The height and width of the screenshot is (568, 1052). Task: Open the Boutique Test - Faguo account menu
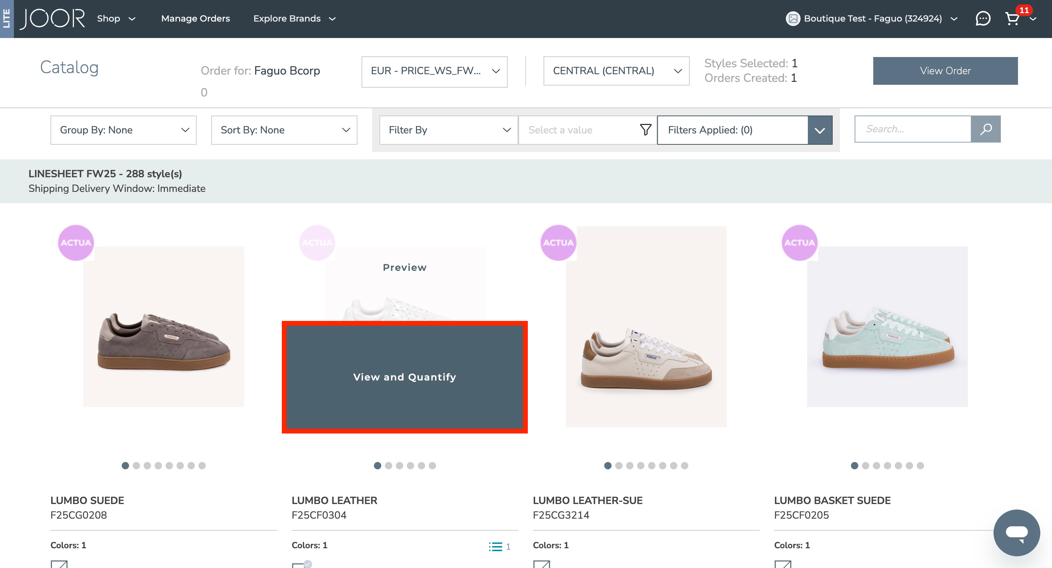pyautogui.click(x=872, y=18)
